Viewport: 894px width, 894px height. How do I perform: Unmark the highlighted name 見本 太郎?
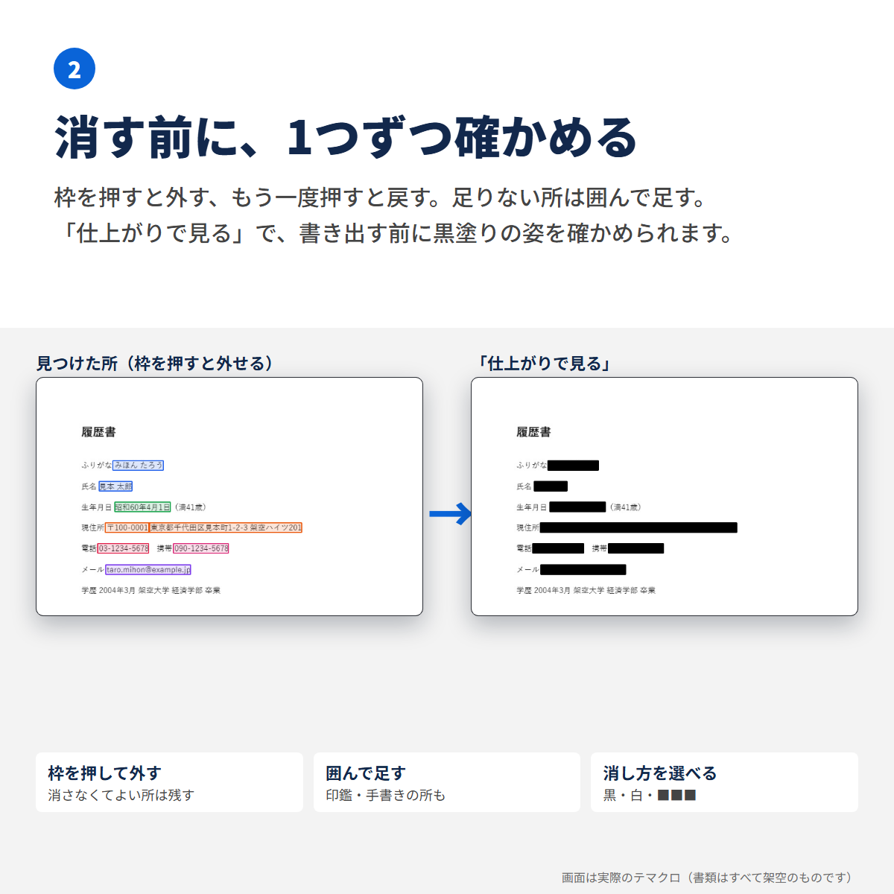[x=115, y=486]
